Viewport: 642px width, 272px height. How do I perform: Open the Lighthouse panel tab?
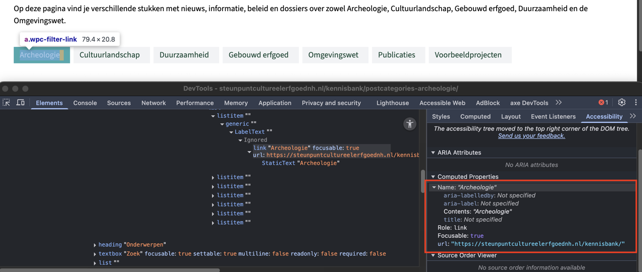point(392,103)
